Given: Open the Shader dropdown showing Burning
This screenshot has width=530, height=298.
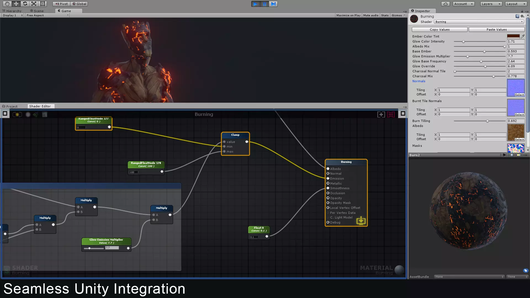Looking at the screenshot, I should [x=478, y=22].
